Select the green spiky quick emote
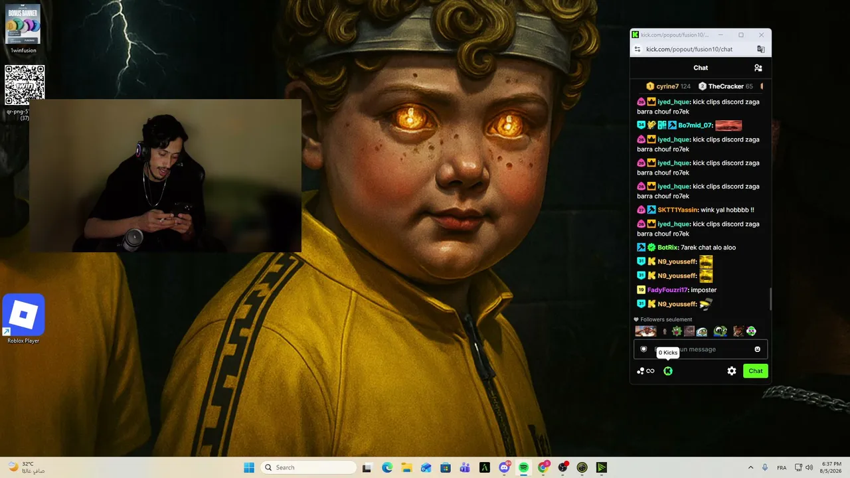The width and height of the screenshot is (850, 478). (x=676, y=331)
